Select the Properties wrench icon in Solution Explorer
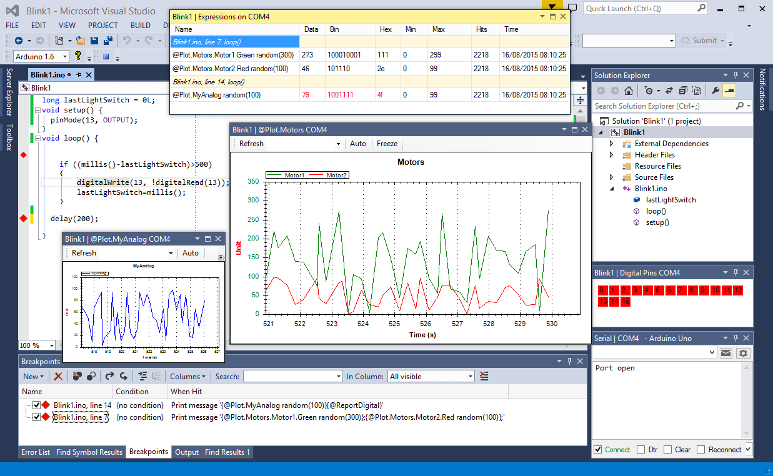Screen dimensions: 773x476 click(x=716, y=90)
